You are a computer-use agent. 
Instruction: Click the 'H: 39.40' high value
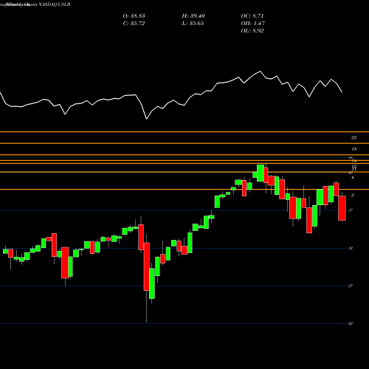coord(193,16)
